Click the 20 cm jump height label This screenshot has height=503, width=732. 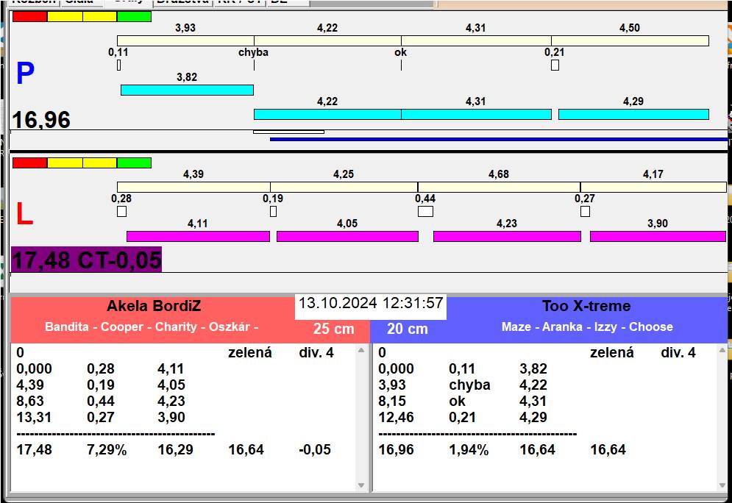407,329
